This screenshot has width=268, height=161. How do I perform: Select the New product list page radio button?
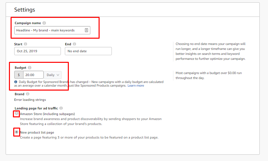point(17,132)
